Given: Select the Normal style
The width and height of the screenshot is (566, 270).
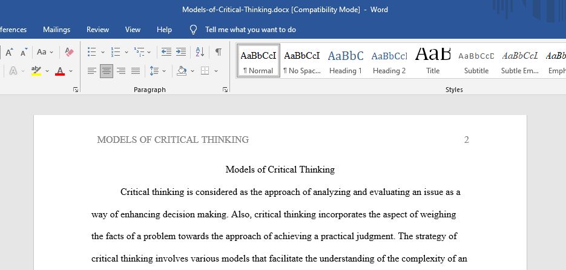Looking at the screenshot, I should pyautogui.click(x=258, y=61).
